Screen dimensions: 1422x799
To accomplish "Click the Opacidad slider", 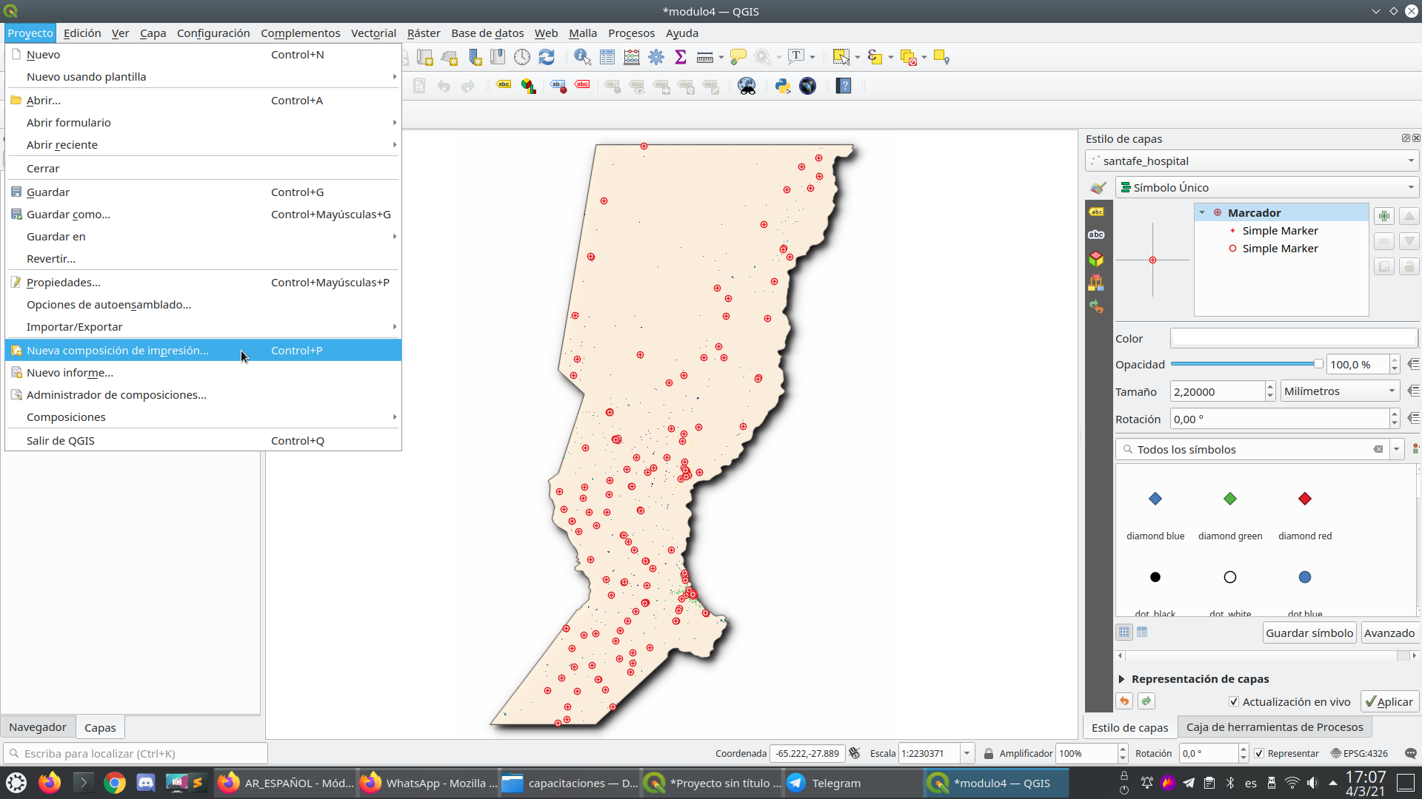I will 1246,364.
